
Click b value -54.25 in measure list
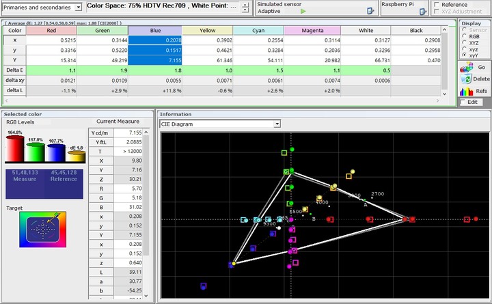[x=128, y=290]
